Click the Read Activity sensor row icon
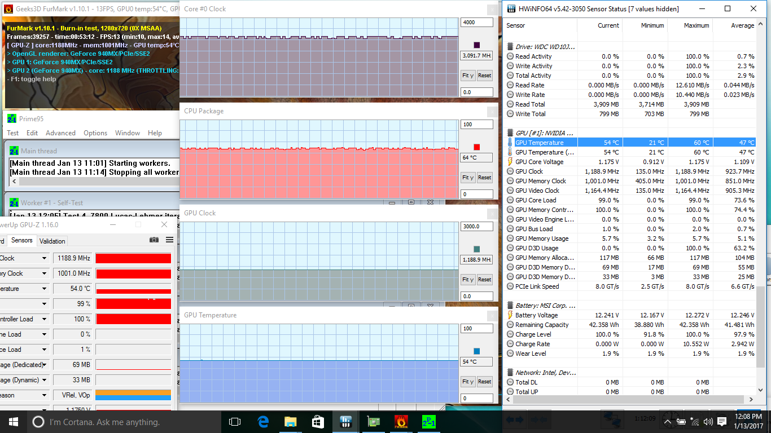Screen dimensions: 771x433 pos(510,56)
